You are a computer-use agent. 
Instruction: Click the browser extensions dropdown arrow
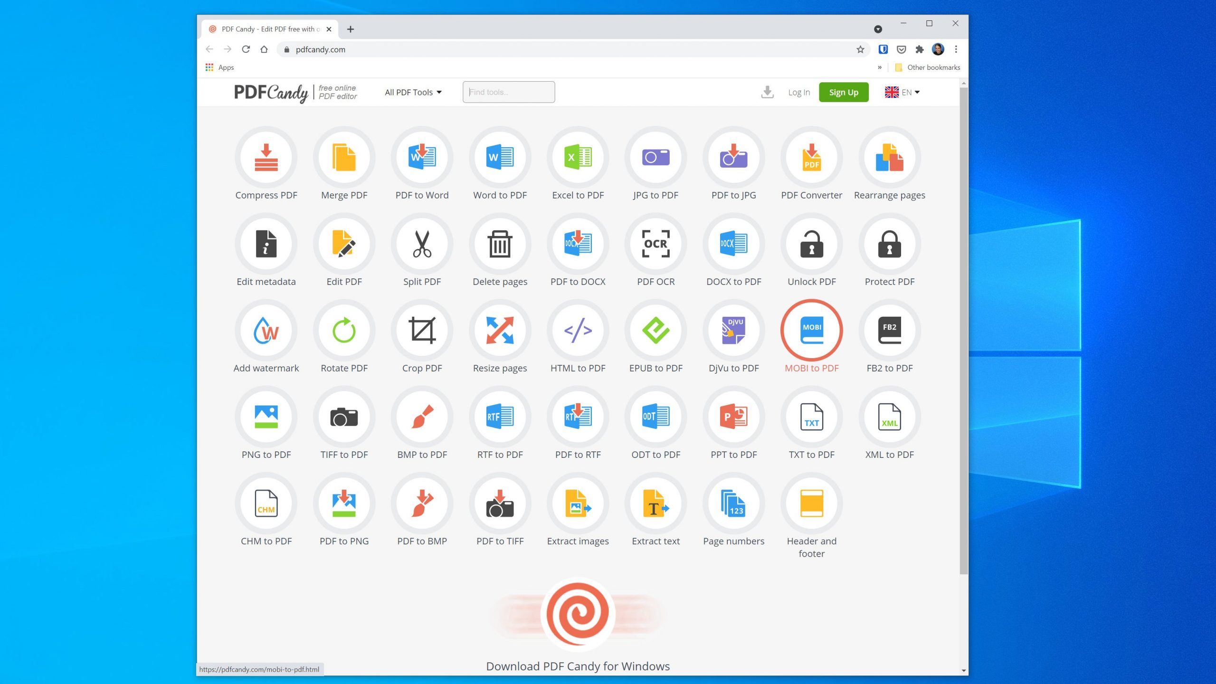pyautogui.click(x=920, y=49)
